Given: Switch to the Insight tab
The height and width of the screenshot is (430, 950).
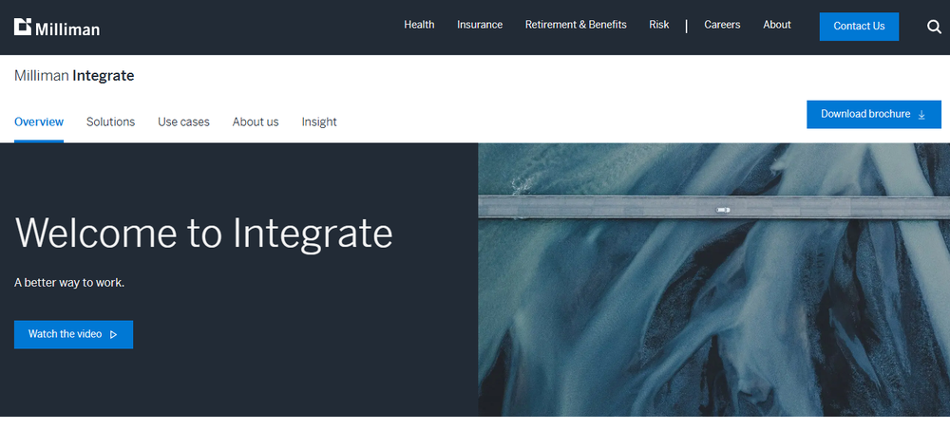Looking at the screenshot, I should [319, 122].
